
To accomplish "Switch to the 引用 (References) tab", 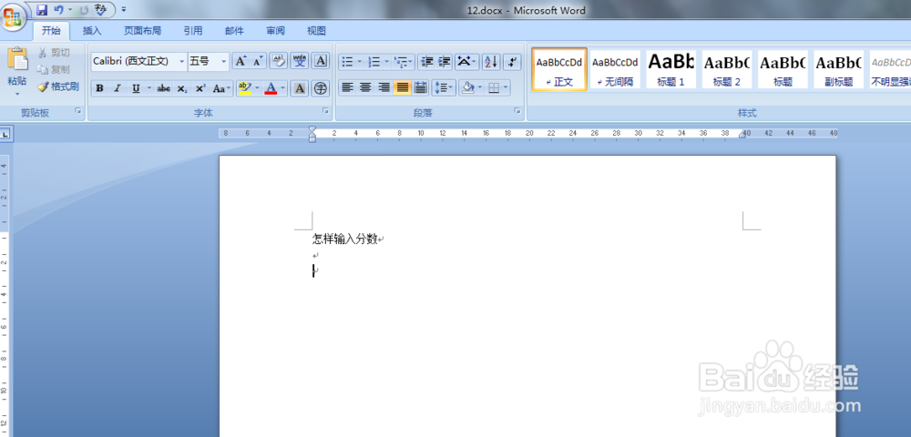I will [193, 31].
